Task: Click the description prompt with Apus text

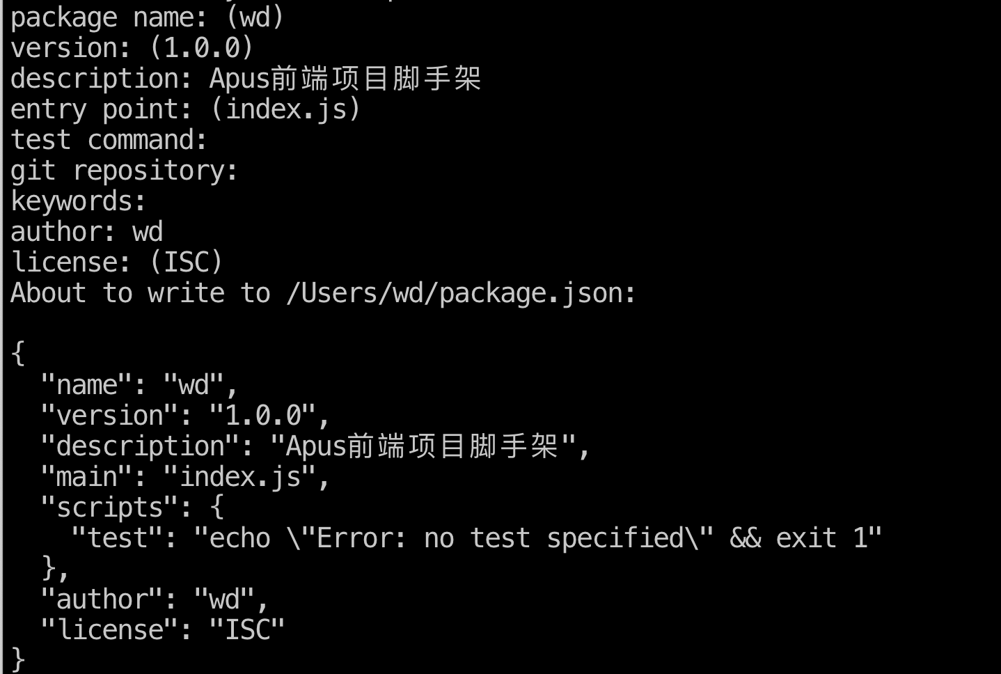Action: click(x=246, y=79)
